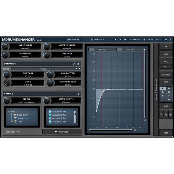174x174 pixels.
Task: Toggle the DIFF button
Action: [166, 82]
